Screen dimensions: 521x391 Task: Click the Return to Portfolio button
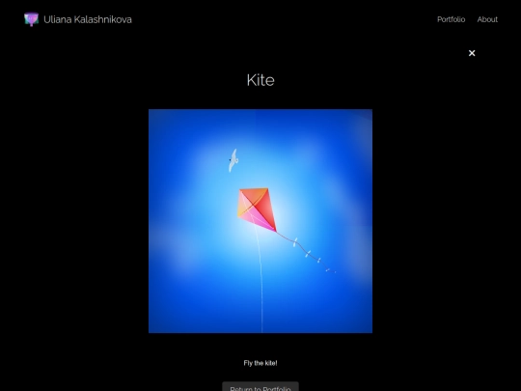coord(260,387)
